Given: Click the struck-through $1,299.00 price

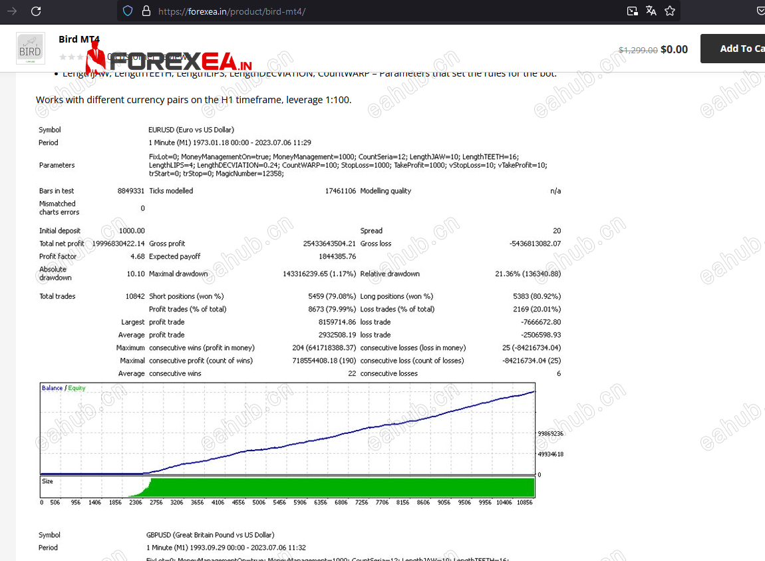Looking at the screenshot, I should click(638, 50).
